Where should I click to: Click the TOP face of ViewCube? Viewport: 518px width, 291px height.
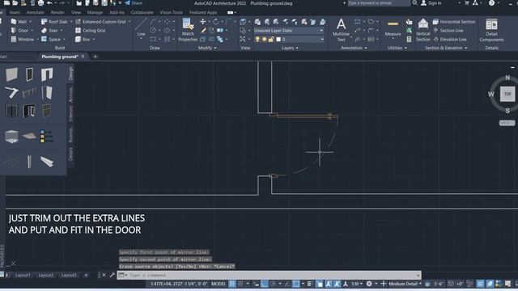click(x=507, y=94)
